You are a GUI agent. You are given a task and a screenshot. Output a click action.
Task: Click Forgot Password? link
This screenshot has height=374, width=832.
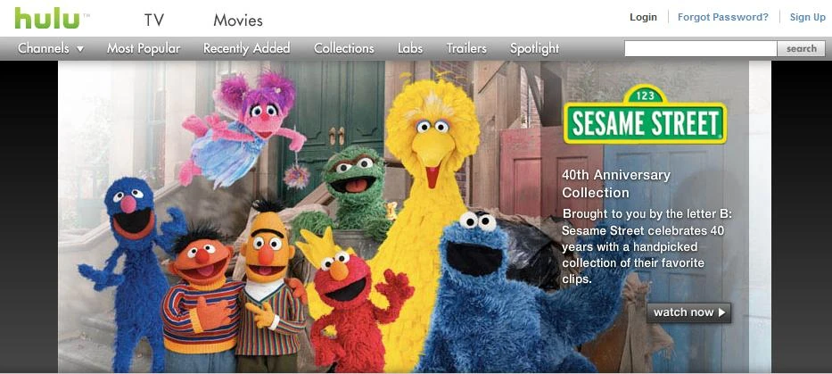coord(722,17)
